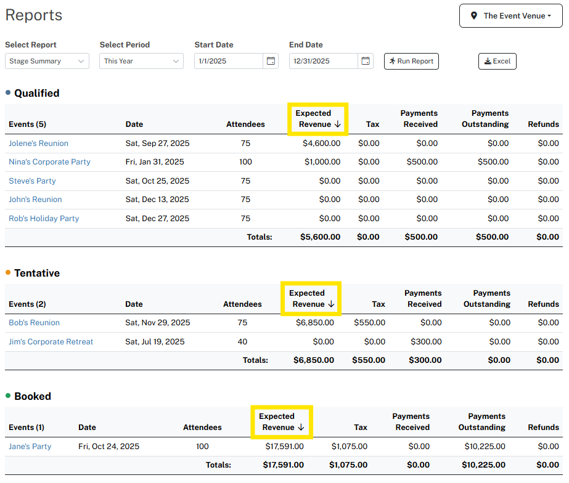Sort Tentative table by Events (2) header

pyautogui.click(x=27, y=304)
